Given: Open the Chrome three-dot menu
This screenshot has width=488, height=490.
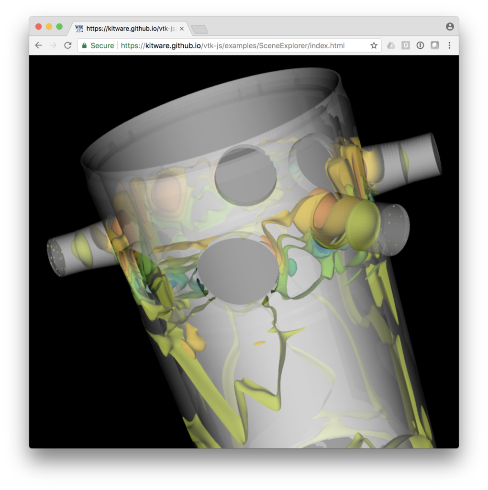Looking at the screenshot, I should [449, 45].
